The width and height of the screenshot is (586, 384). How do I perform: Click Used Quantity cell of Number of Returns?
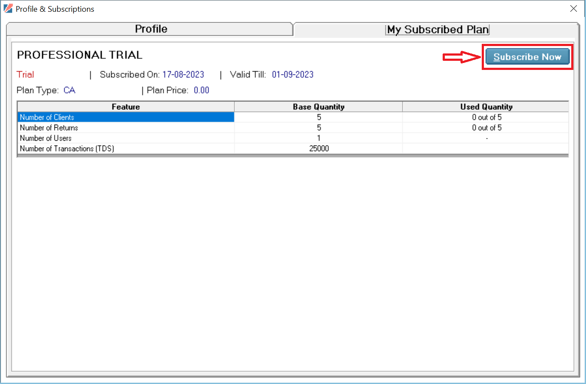point(486,128)
